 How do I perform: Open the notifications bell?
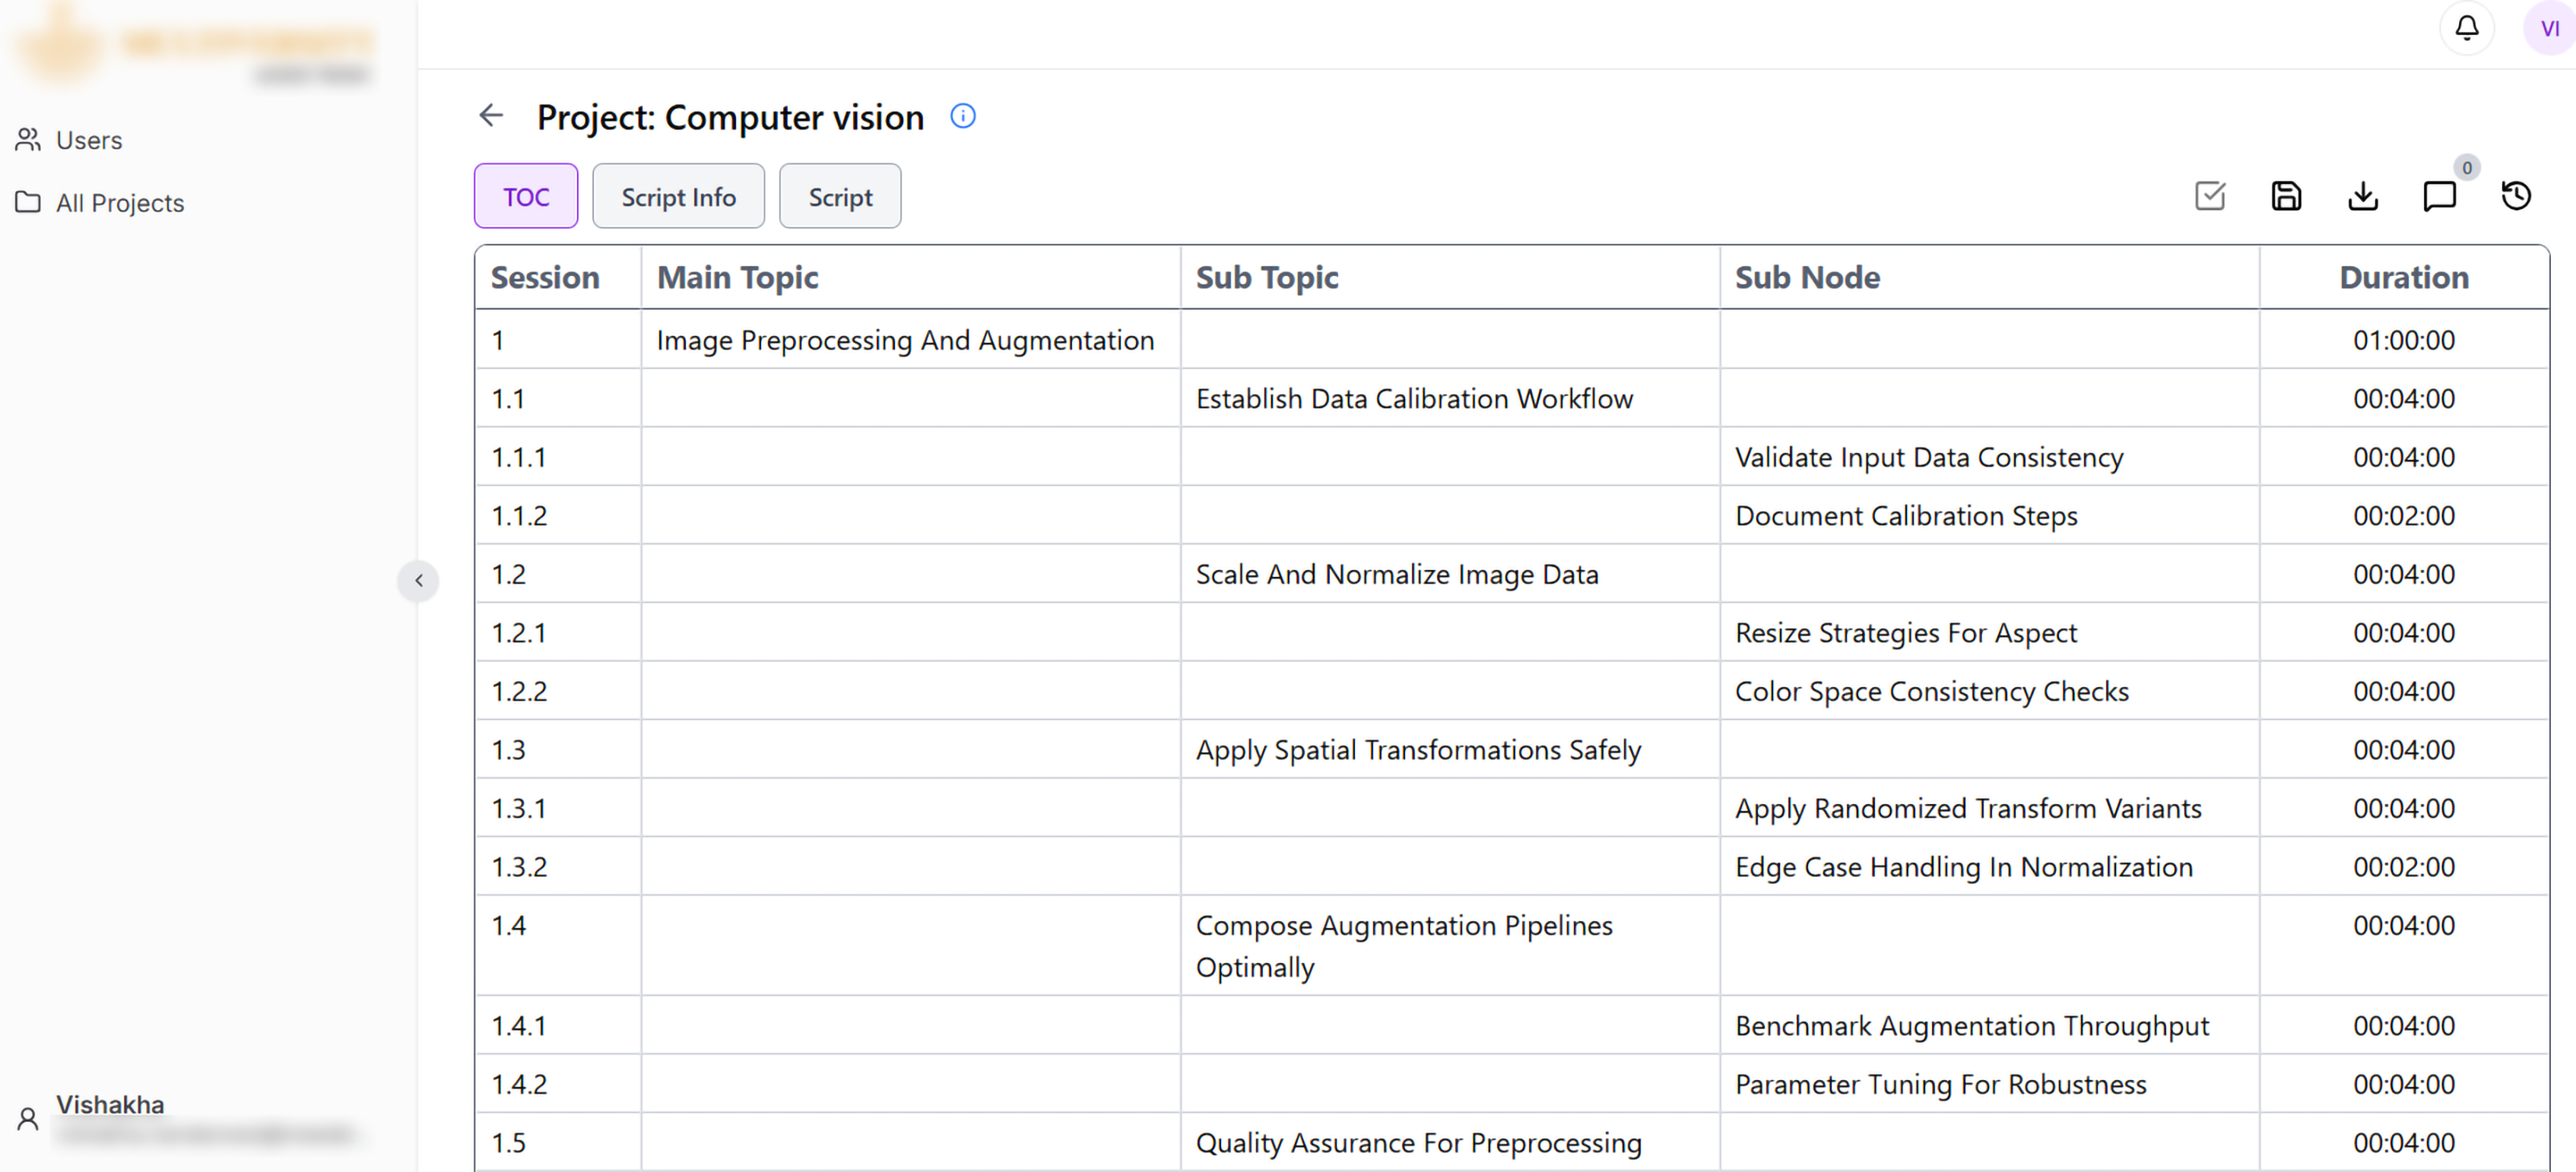pos(2467,28)
